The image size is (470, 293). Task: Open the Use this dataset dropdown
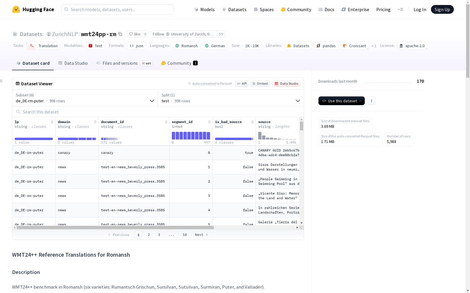(x=342, y=101)
